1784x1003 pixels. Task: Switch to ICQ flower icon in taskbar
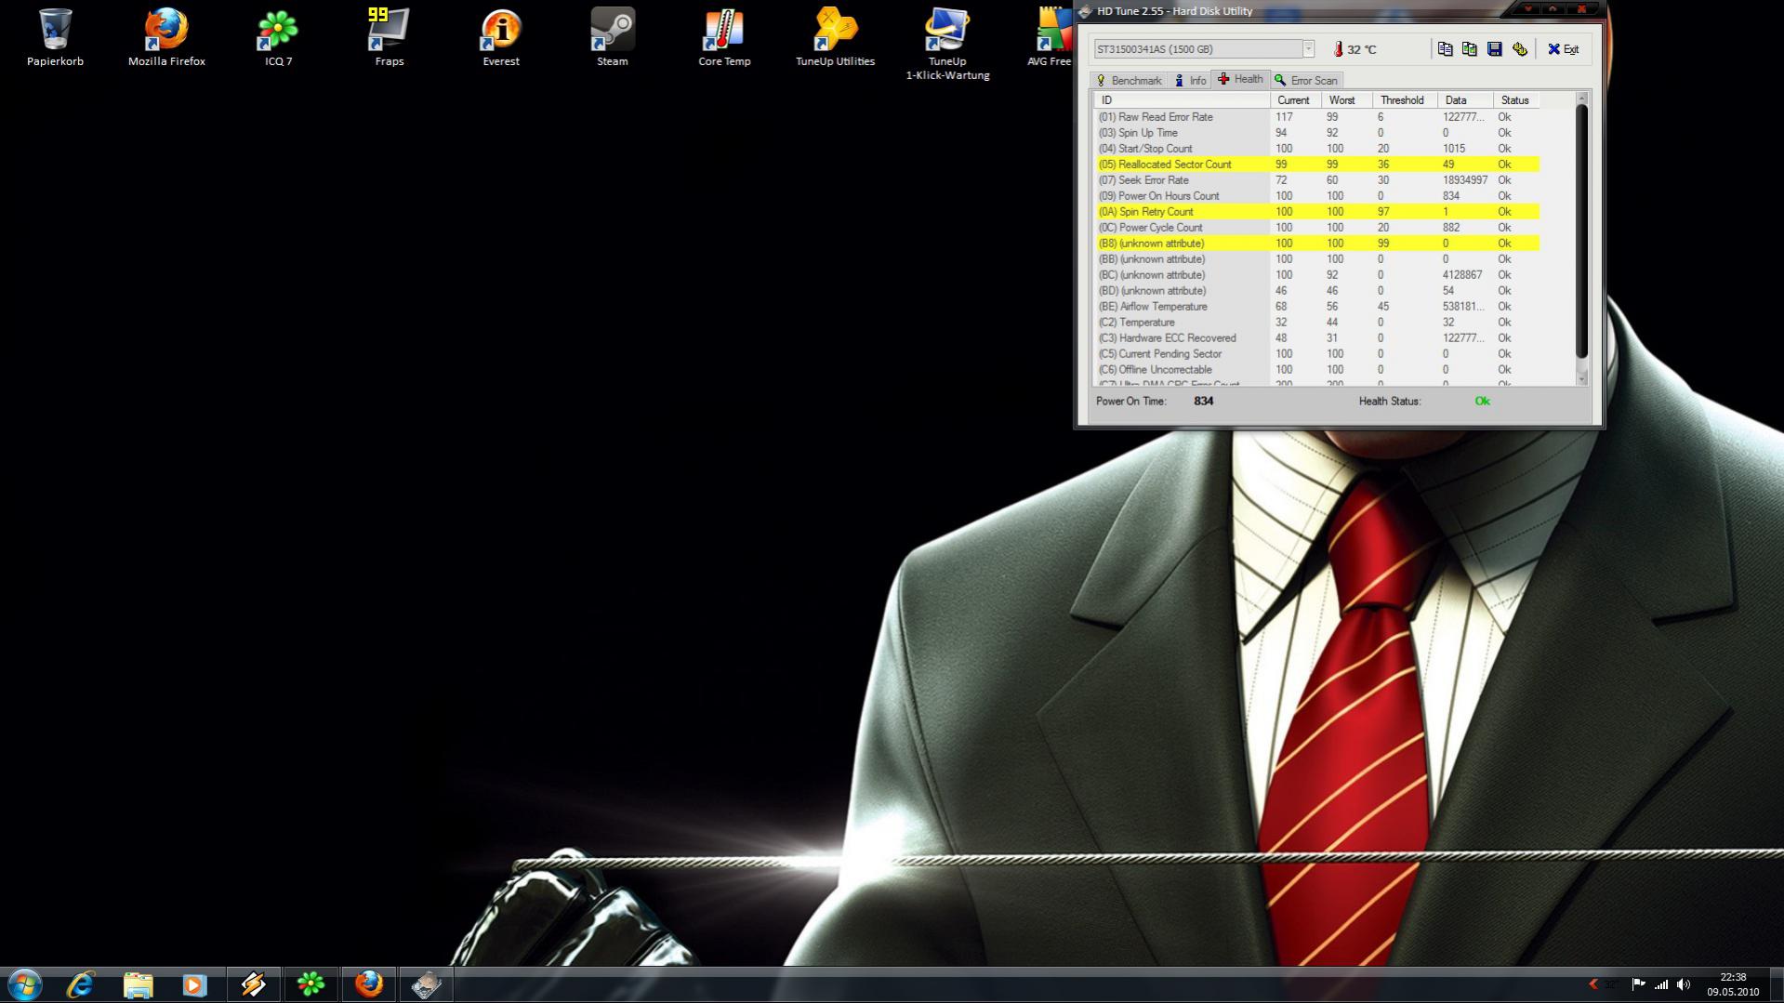(311, 984)
